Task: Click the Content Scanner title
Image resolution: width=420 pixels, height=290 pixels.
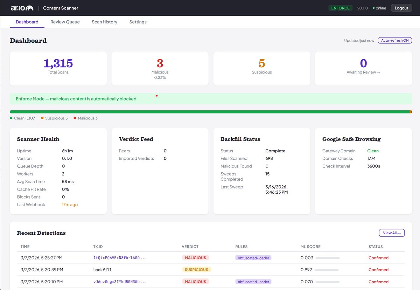Action: 61,8
